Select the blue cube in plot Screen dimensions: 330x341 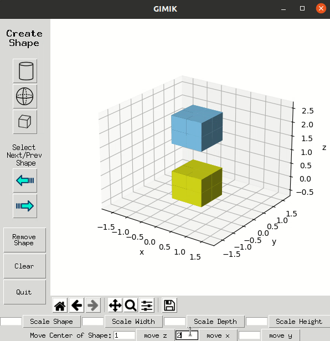pyautogui.click(x=197, y=128)
